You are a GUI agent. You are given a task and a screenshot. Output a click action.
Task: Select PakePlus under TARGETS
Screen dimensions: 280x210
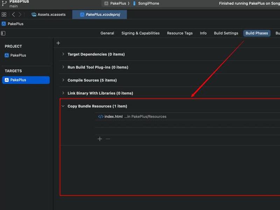26,80
